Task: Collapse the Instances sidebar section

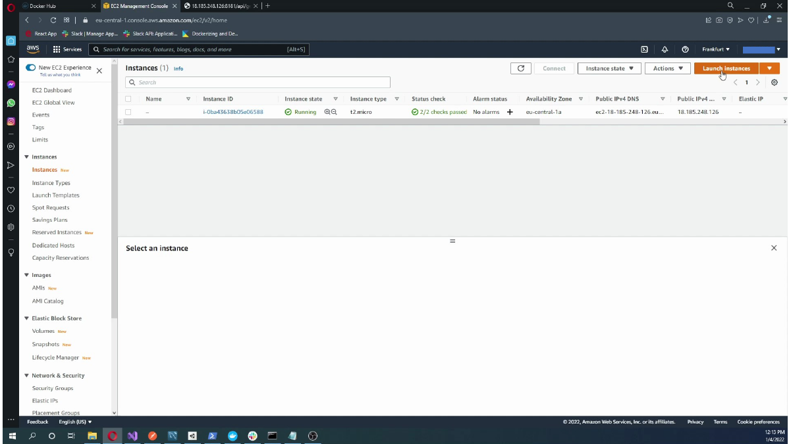Action: tap(27, 157)
